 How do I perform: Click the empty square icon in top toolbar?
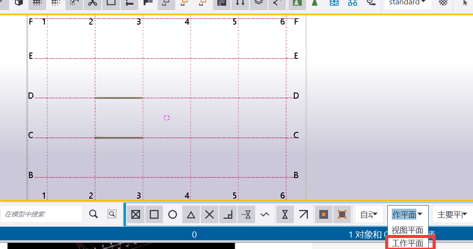coord(111,3)
